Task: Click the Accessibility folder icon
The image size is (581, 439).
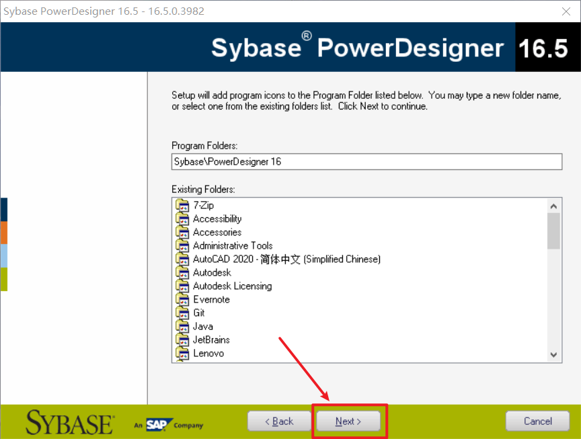Action: 182,218
